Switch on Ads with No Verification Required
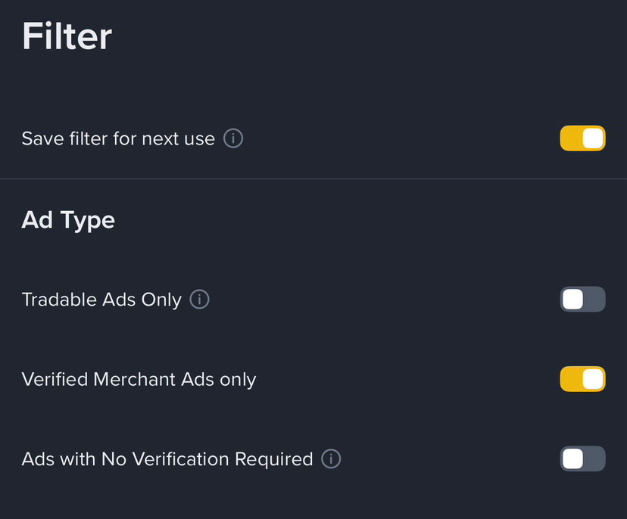 tap(582, 459)
